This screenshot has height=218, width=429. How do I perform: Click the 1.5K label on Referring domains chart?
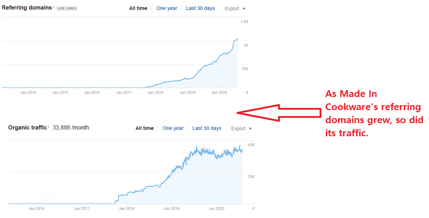click(244, 22)
